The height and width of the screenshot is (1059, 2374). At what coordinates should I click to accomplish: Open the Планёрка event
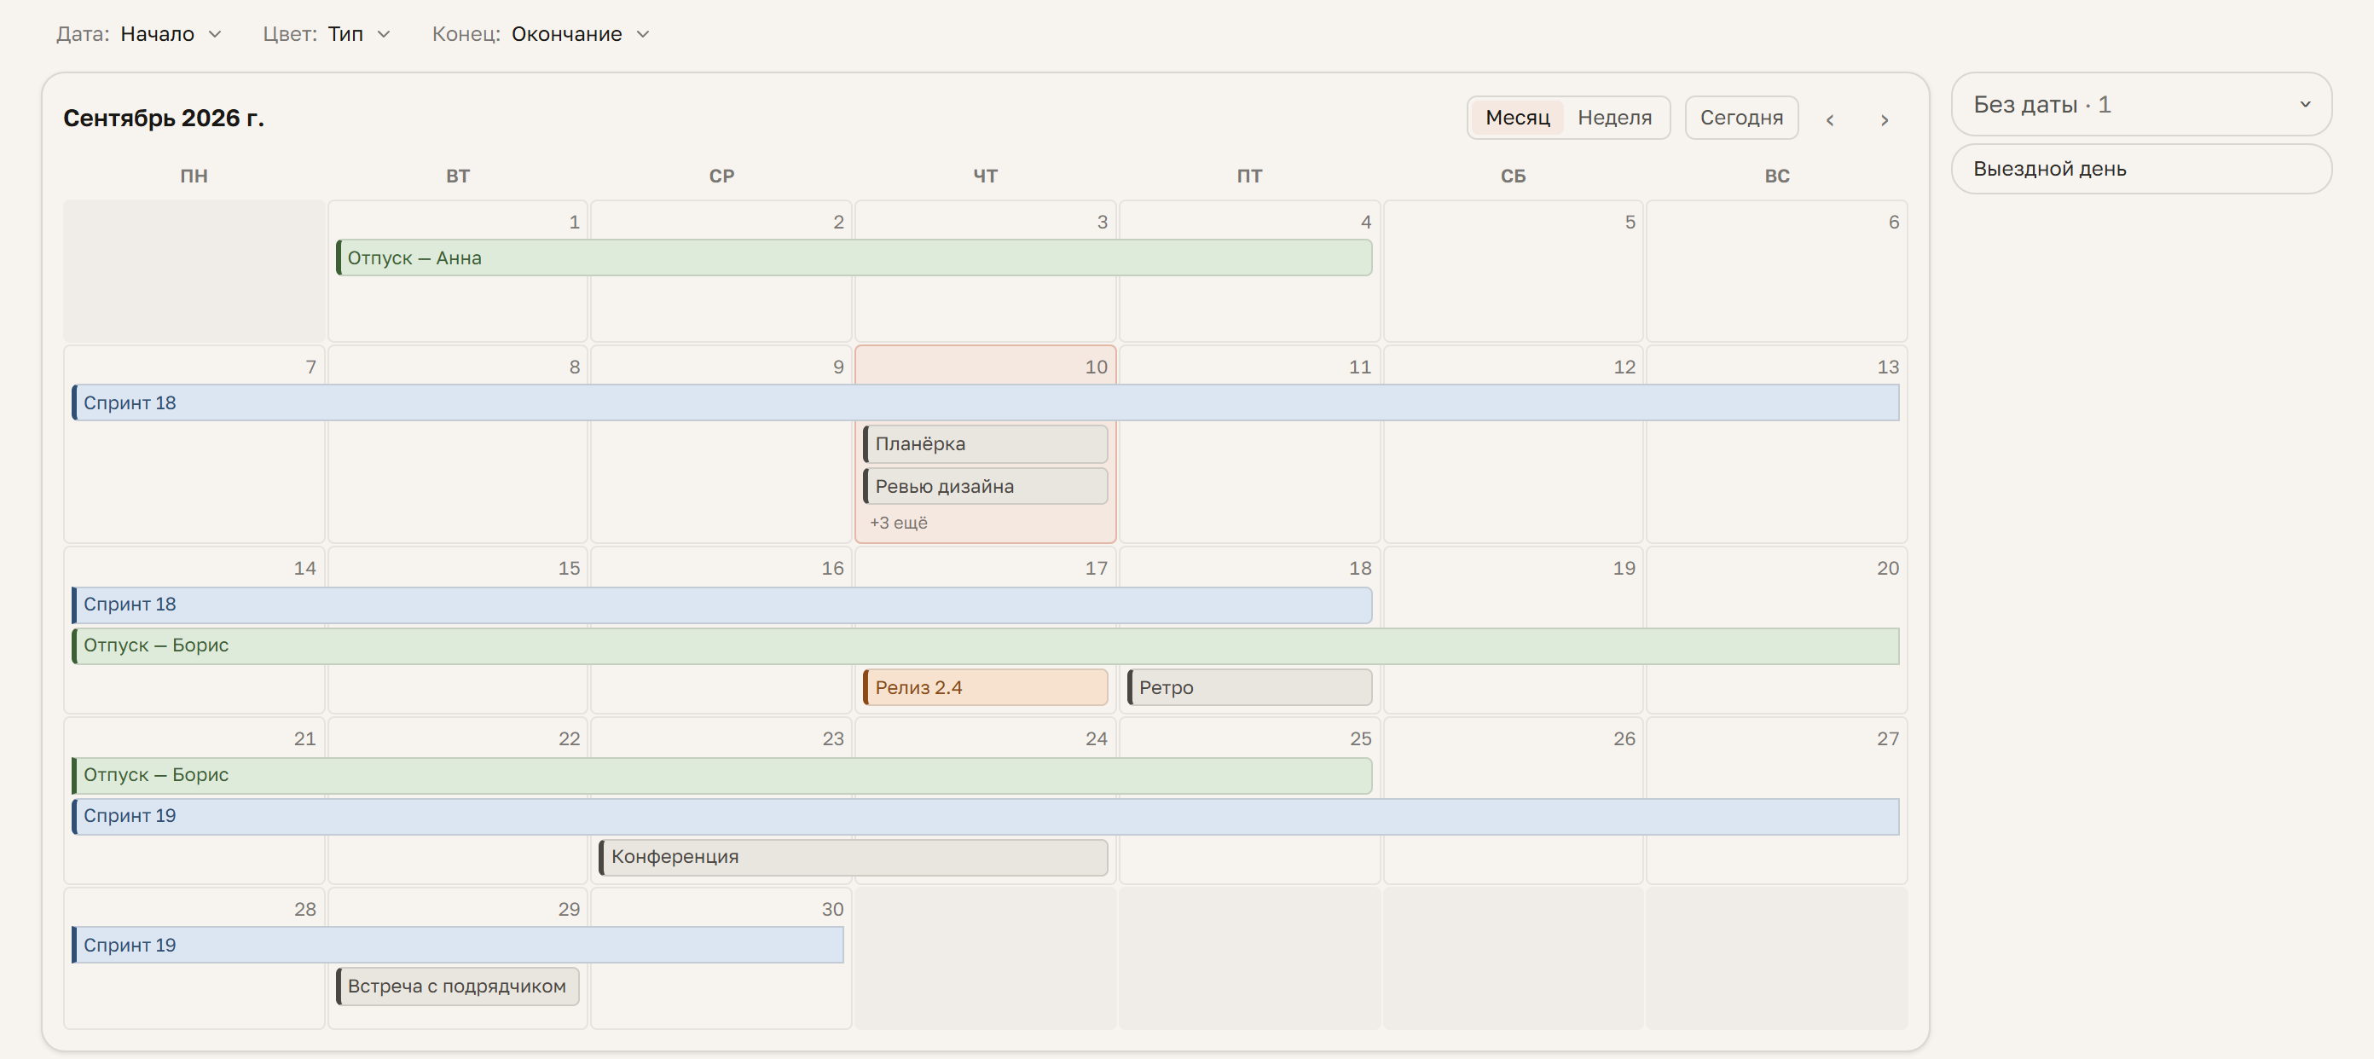click(985, 444)
